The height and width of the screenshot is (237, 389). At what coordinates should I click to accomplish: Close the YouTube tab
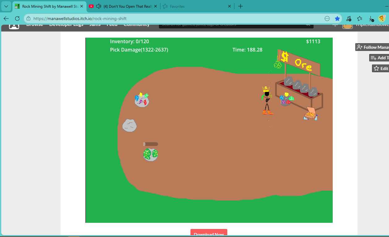click(x=156, y=6)
